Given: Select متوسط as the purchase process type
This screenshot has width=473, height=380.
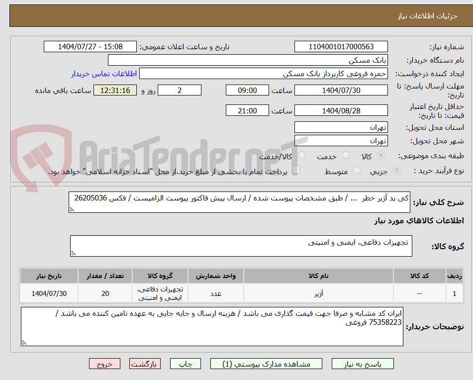Looking at the screenshot, I should pos(356,170).
